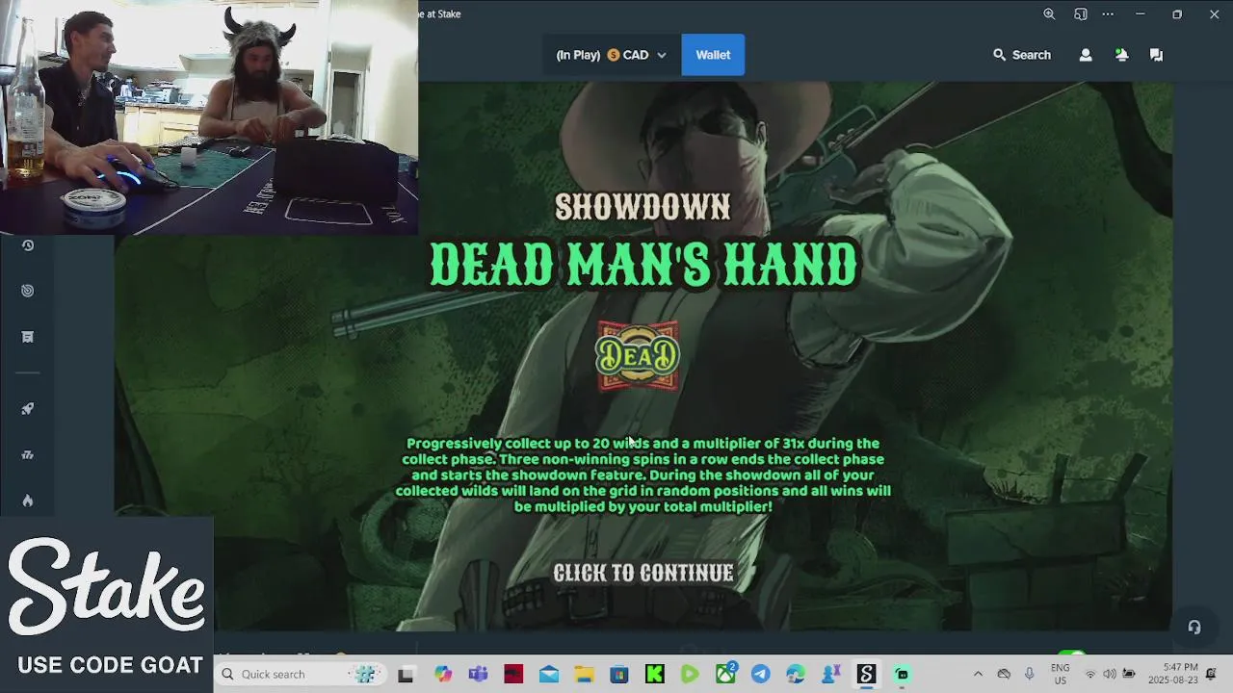Viewport: 1233px width, 693px height.
Task: Open the user profile icon
Action: tap(1086, 55)
